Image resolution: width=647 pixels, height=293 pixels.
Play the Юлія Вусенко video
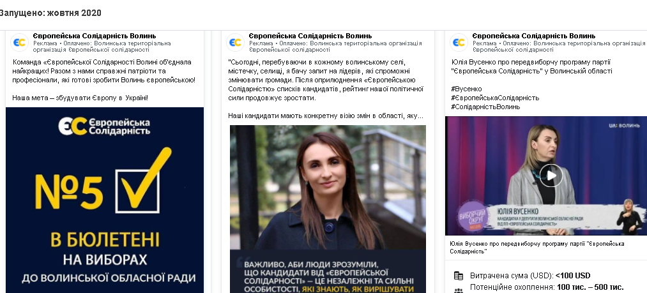(551, 176)
